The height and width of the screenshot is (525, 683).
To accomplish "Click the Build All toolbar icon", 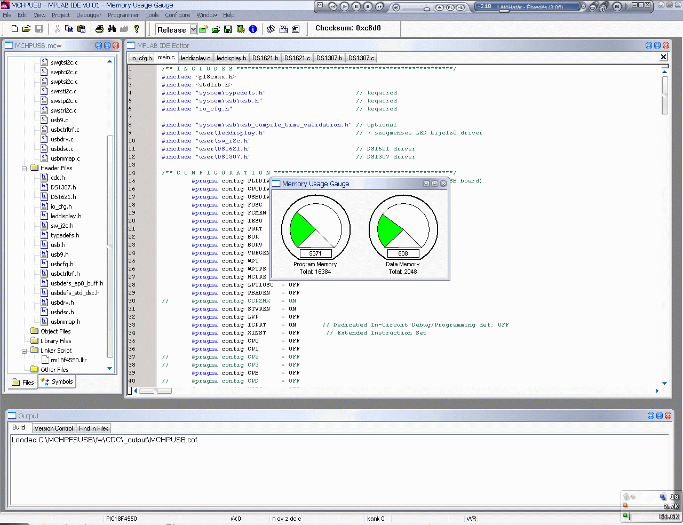I will pos(283,29).
